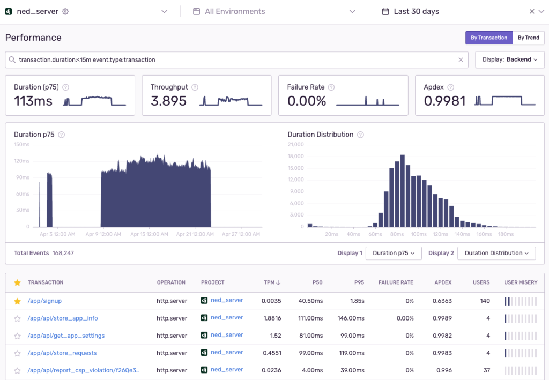Select the By Transaction tab
Viewport: 549px width, 380px height.
[x=488, y=38]
